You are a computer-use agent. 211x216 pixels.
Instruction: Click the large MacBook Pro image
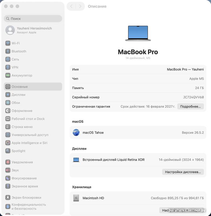coord(138,33)
